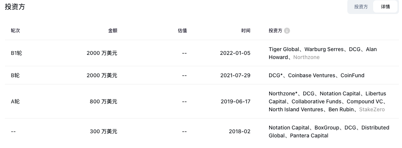Click the 2019-06-17 date in A轮 row
Screen dimensions: 402x148
235,101
